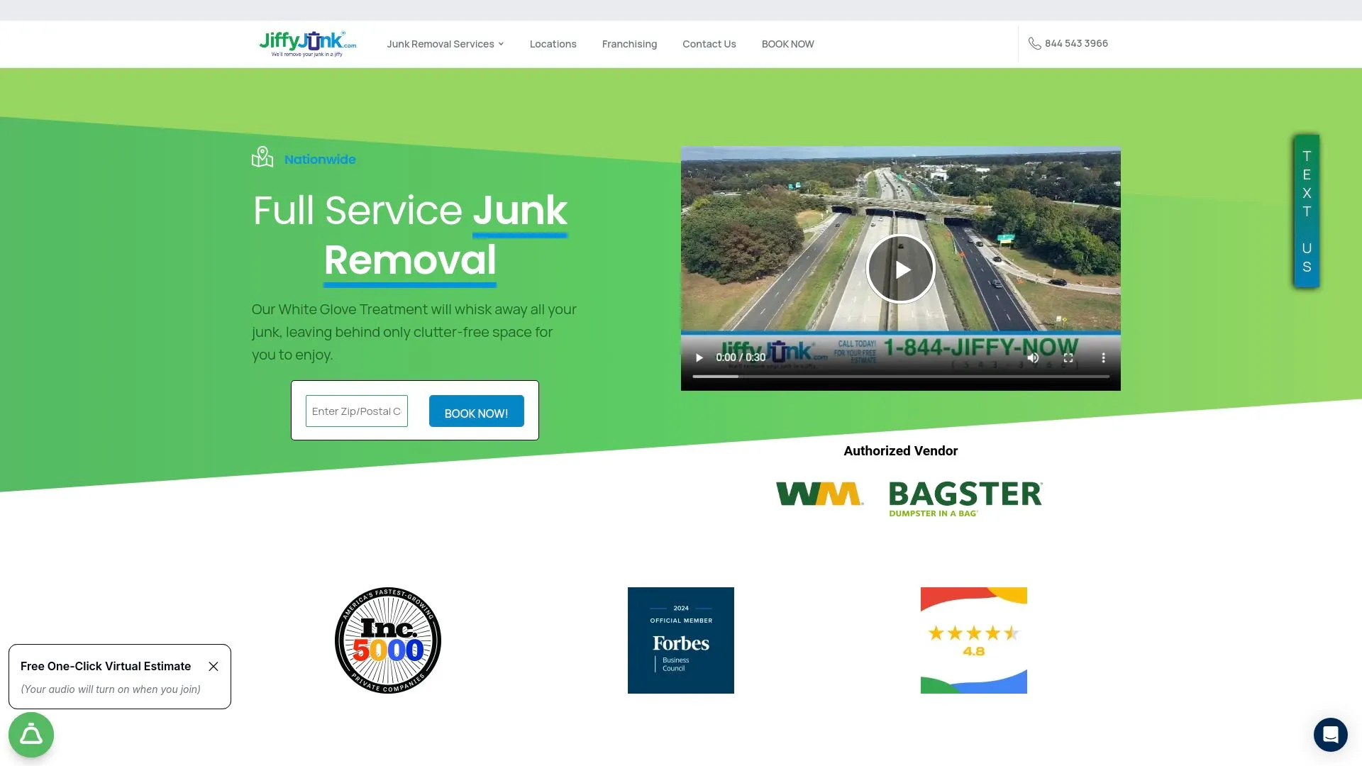Enter zip code in postal input field
Viewport: 1362px width, 766px height.
[358, 410]
